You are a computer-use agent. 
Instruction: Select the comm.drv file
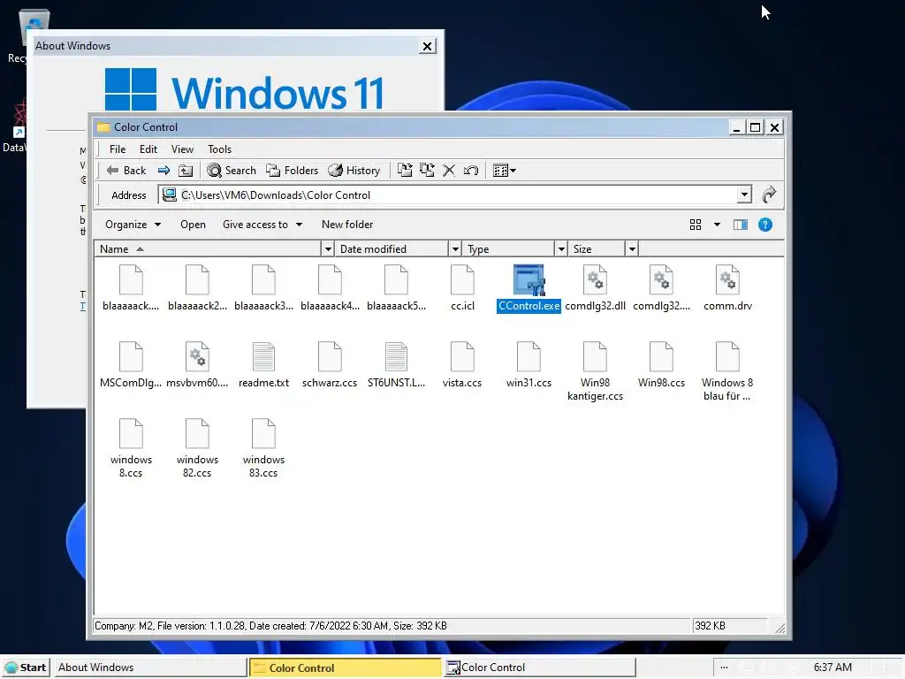point(728,289)
